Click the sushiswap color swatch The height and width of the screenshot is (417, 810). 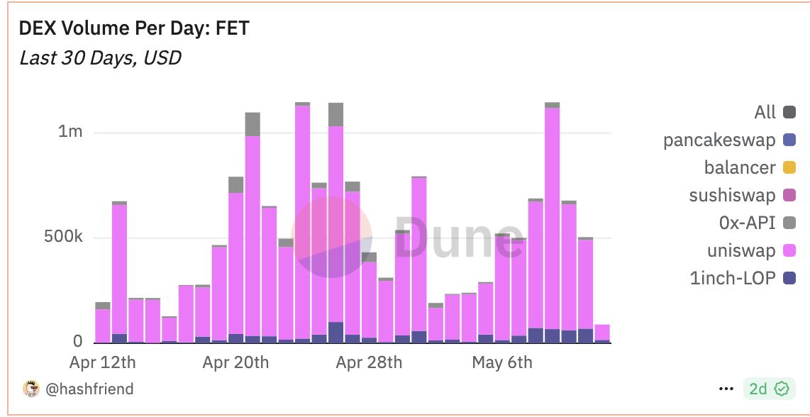tap(789, 195)
